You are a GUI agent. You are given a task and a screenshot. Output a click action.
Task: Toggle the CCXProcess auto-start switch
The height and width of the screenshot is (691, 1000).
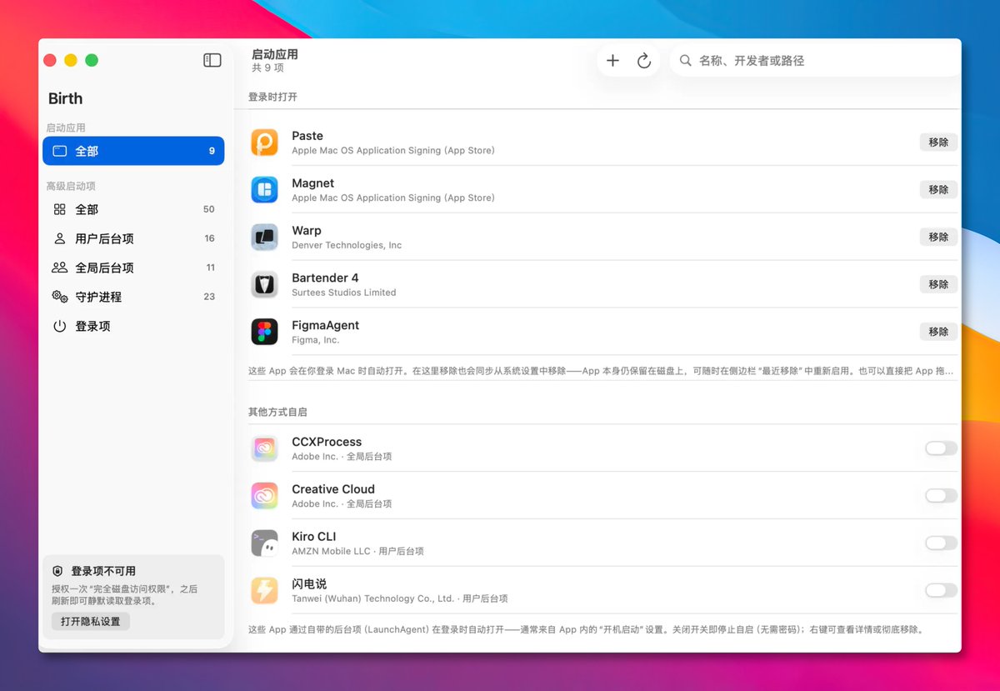(x=941, y=448)
